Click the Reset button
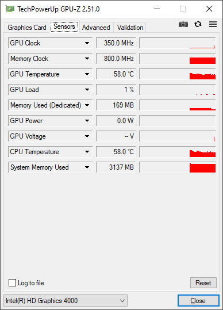The height and width of the screenshot is (310, 223). coord(203,283)
